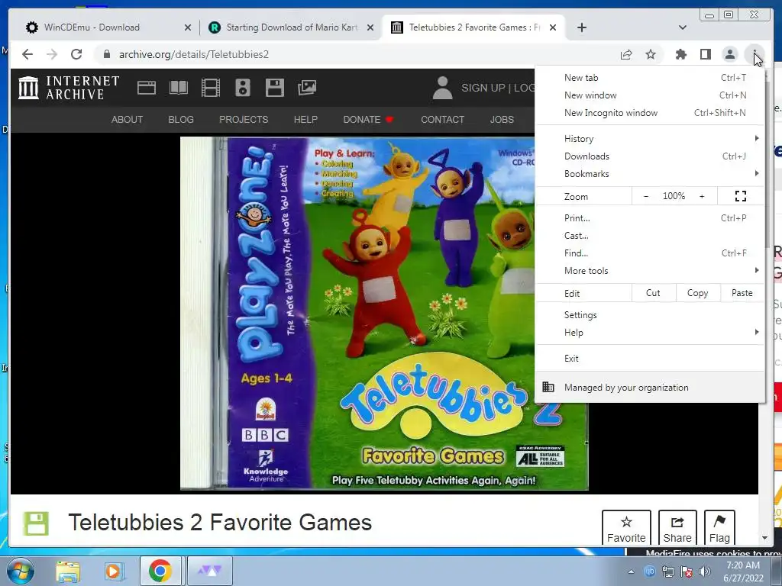Open Settings from Chrome menu
782x586 pixels.
[649, 315]
